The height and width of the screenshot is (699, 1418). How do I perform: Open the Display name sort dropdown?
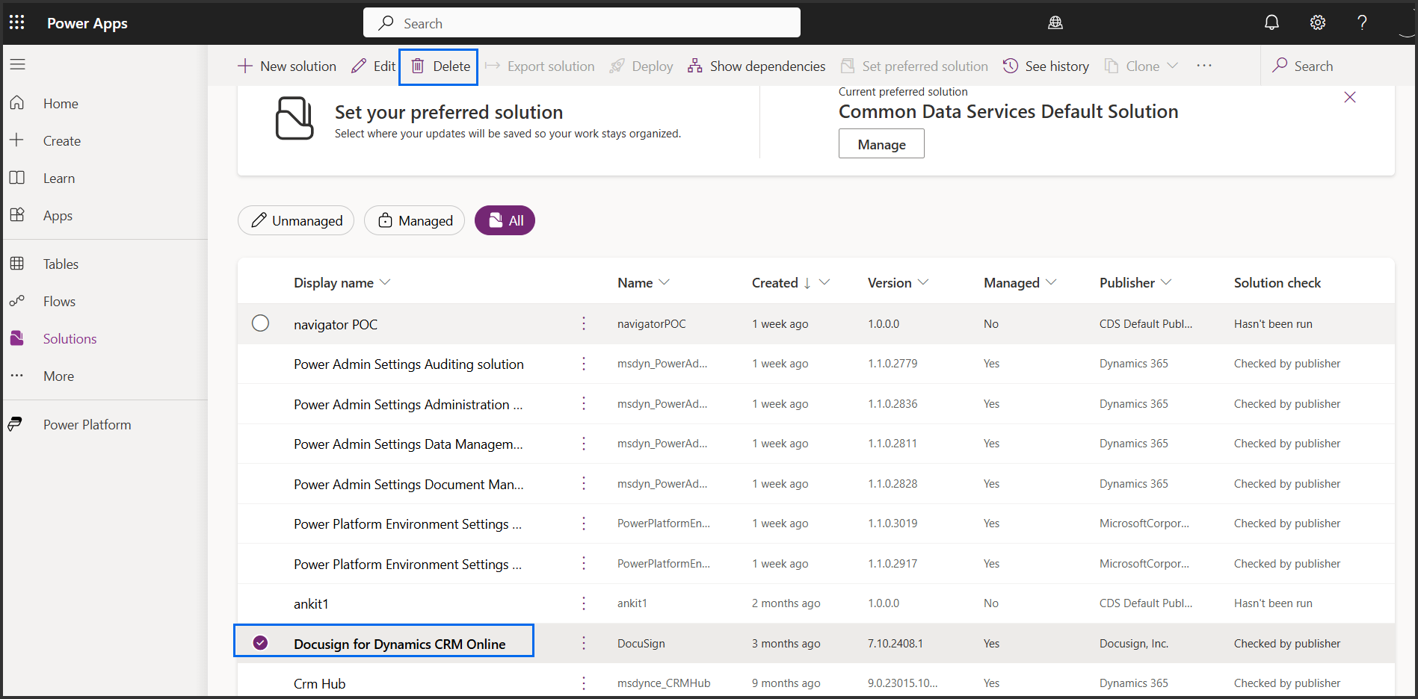point(385,282)
